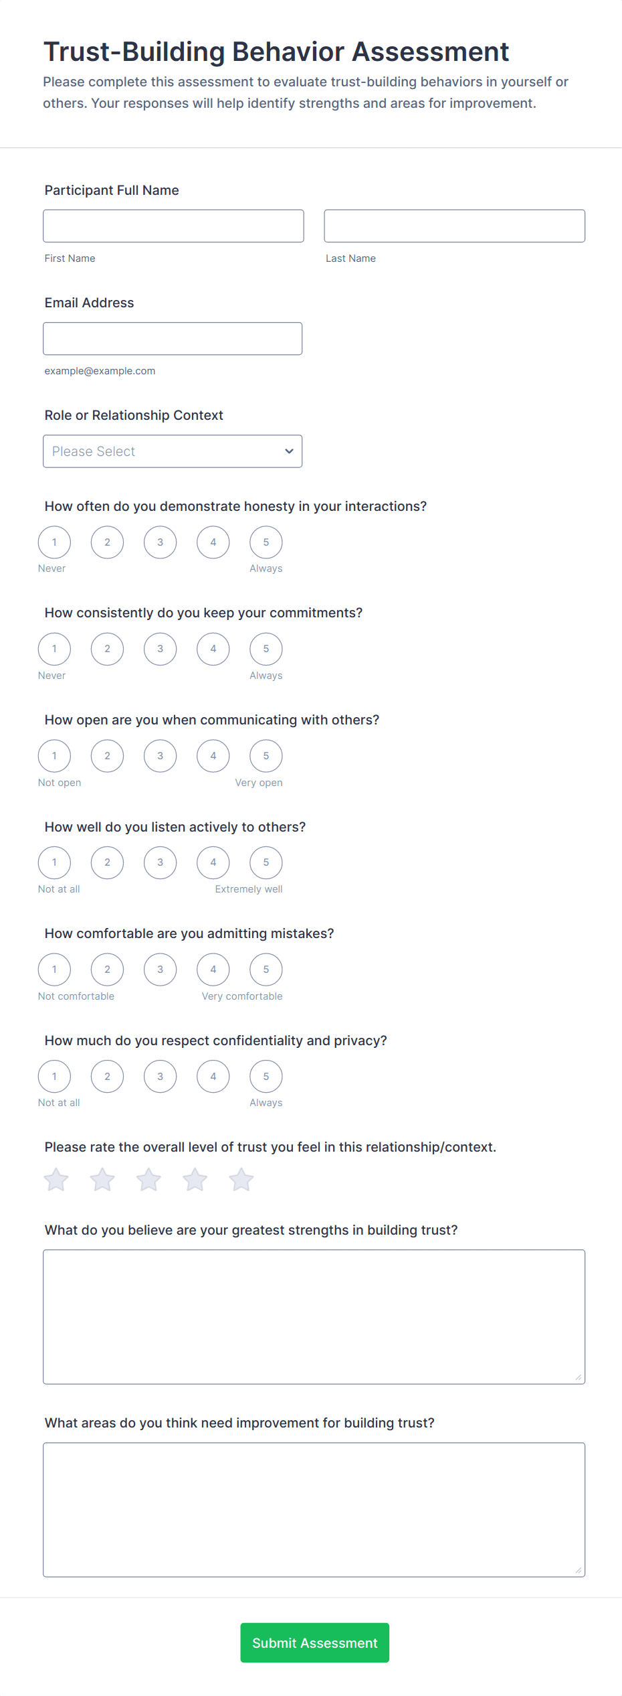The width and height of the screenshot is (622, 1696).
Task: Choose 1 Never for keeping commitments
Action: (x=54, y=649)
